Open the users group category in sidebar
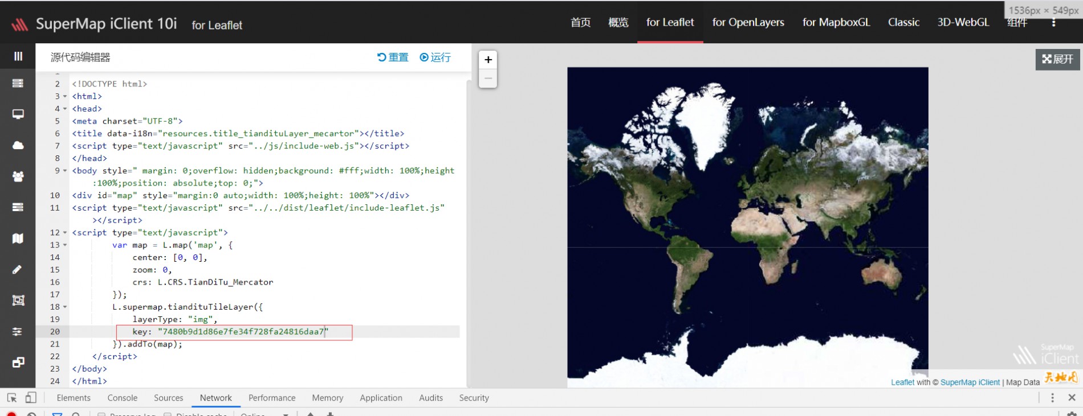The image size is (1083, 416). 18,176
